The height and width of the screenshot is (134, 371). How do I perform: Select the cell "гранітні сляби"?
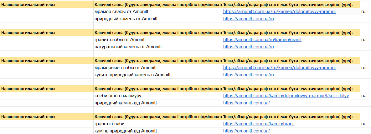(158, 124)
